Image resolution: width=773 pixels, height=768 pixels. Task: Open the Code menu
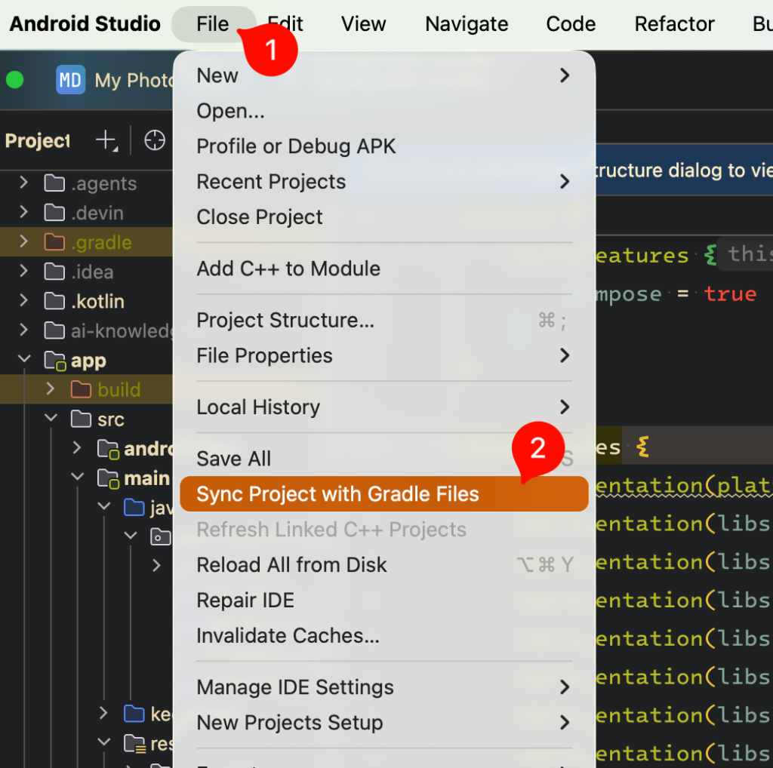tap(571, 23)
